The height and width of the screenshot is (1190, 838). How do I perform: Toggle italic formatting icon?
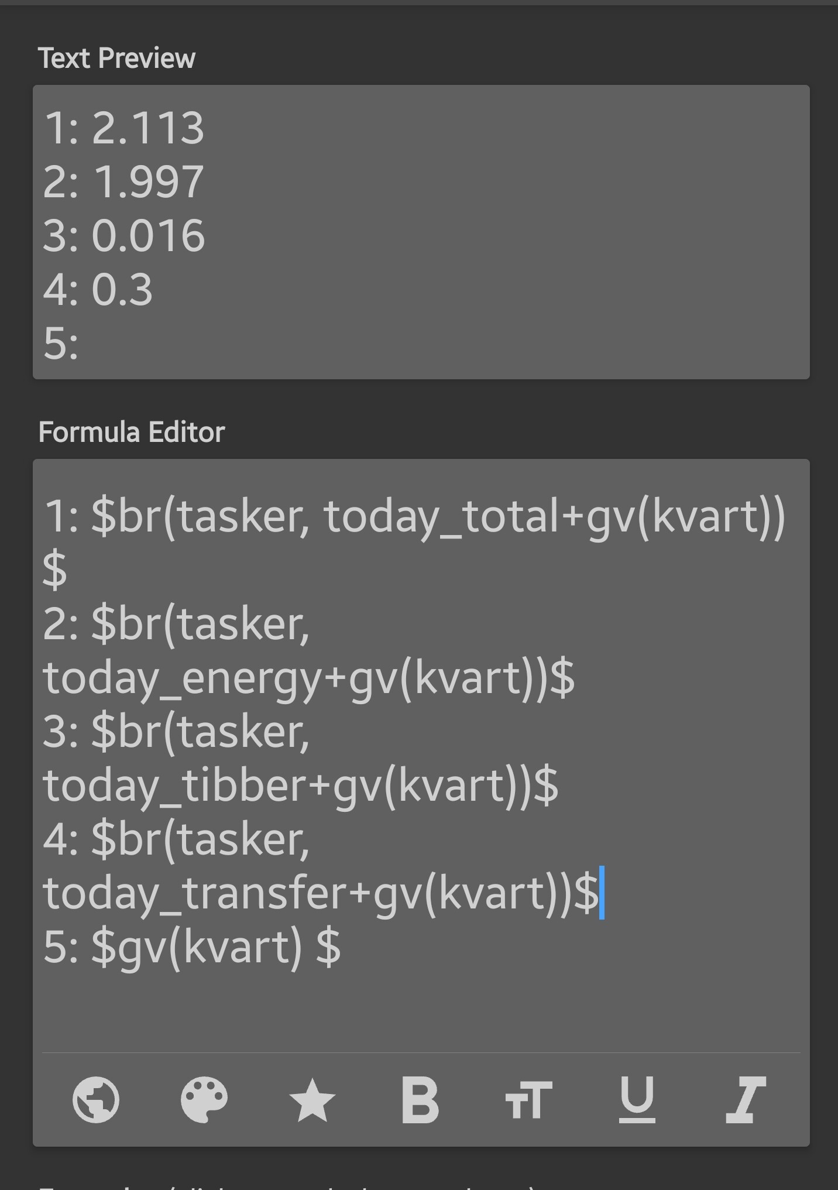point(745,1100)
